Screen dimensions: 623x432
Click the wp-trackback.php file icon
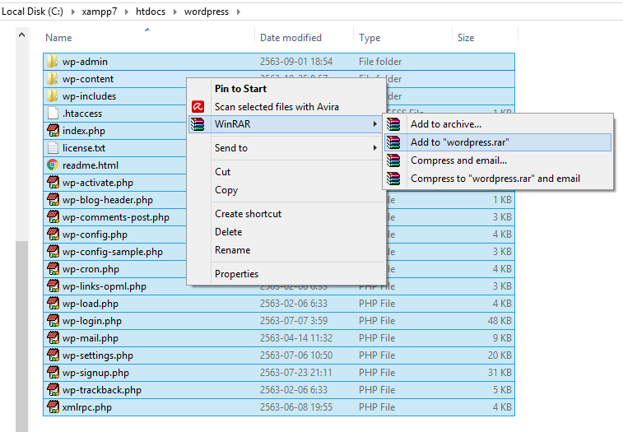pyautogui.click(x=53, y=390)
